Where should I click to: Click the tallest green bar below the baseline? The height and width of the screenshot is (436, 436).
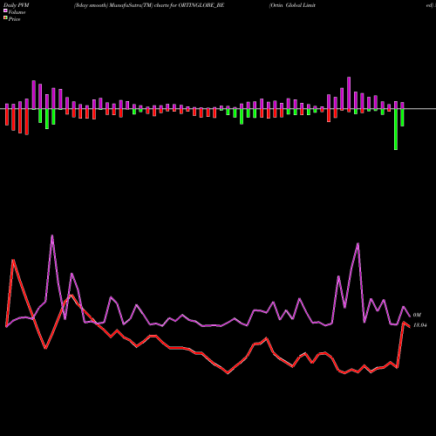[396, 129]
